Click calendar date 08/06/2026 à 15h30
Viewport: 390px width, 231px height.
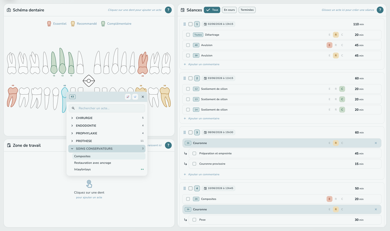click(x=219, y=132)
